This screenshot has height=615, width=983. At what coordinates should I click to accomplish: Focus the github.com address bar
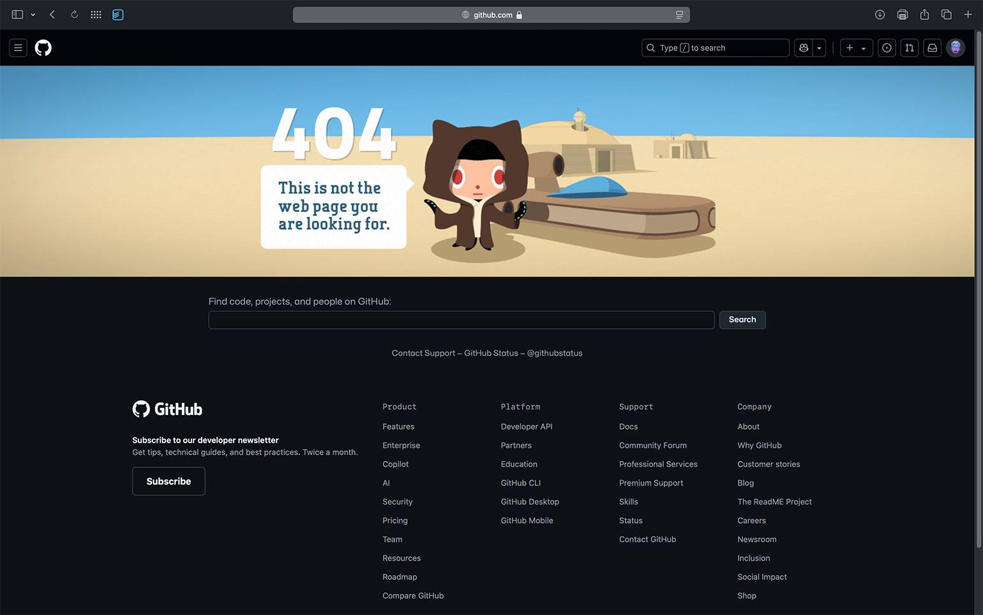click(491, 15)
